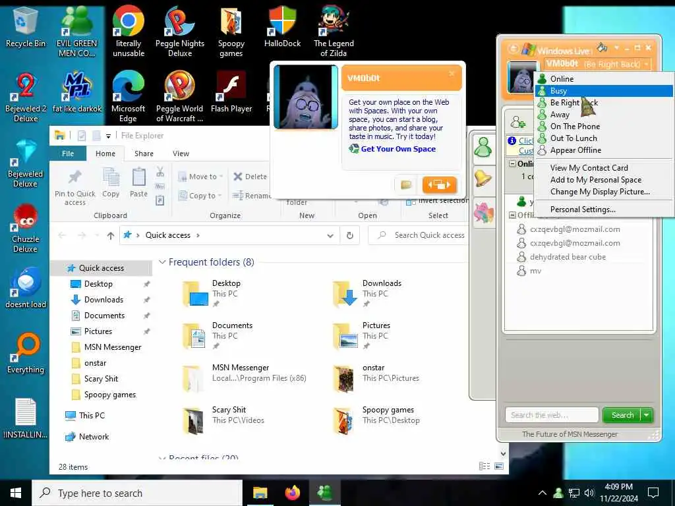The image size is (675, 506).
Task: Collapse the Offline contacts group
Action: tap(512, 215)
